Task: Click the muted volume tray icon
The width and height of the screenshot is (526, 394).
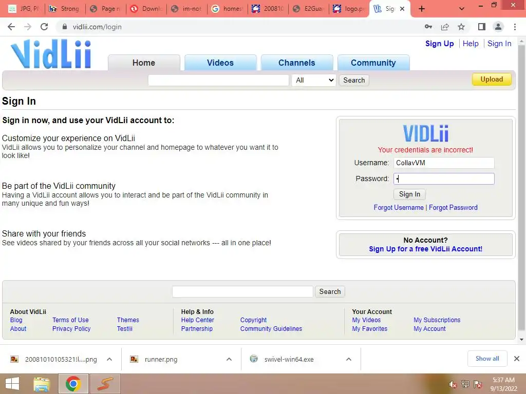Action: pyautogui.click(x=453, y=384)
